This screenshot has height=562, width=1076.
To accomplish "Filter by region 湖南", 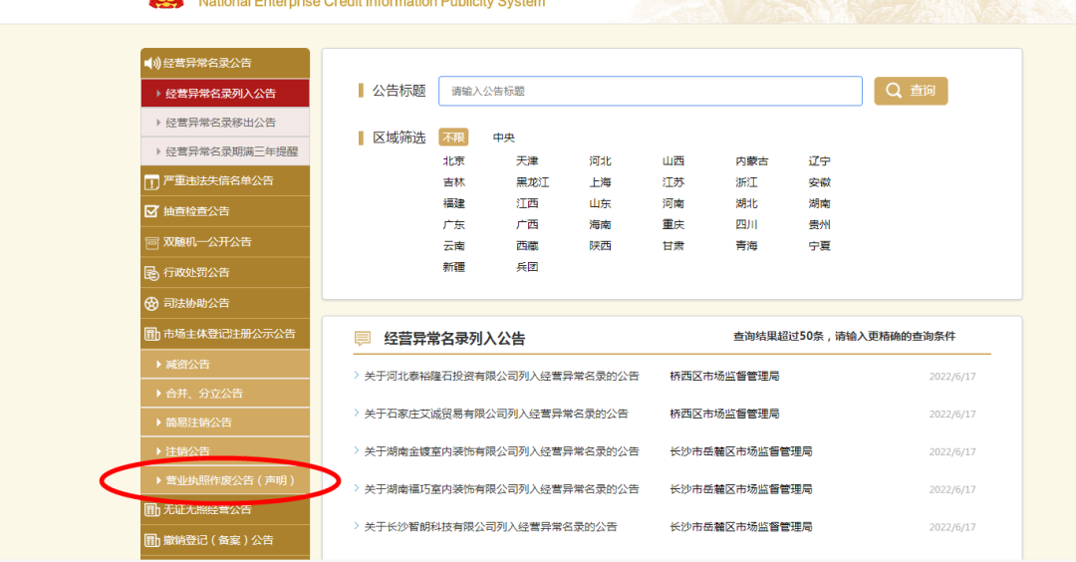I will click(819, 203).
